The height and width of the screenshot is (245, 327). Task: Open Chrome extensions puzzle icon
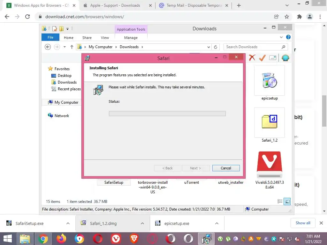click(300, 17)
